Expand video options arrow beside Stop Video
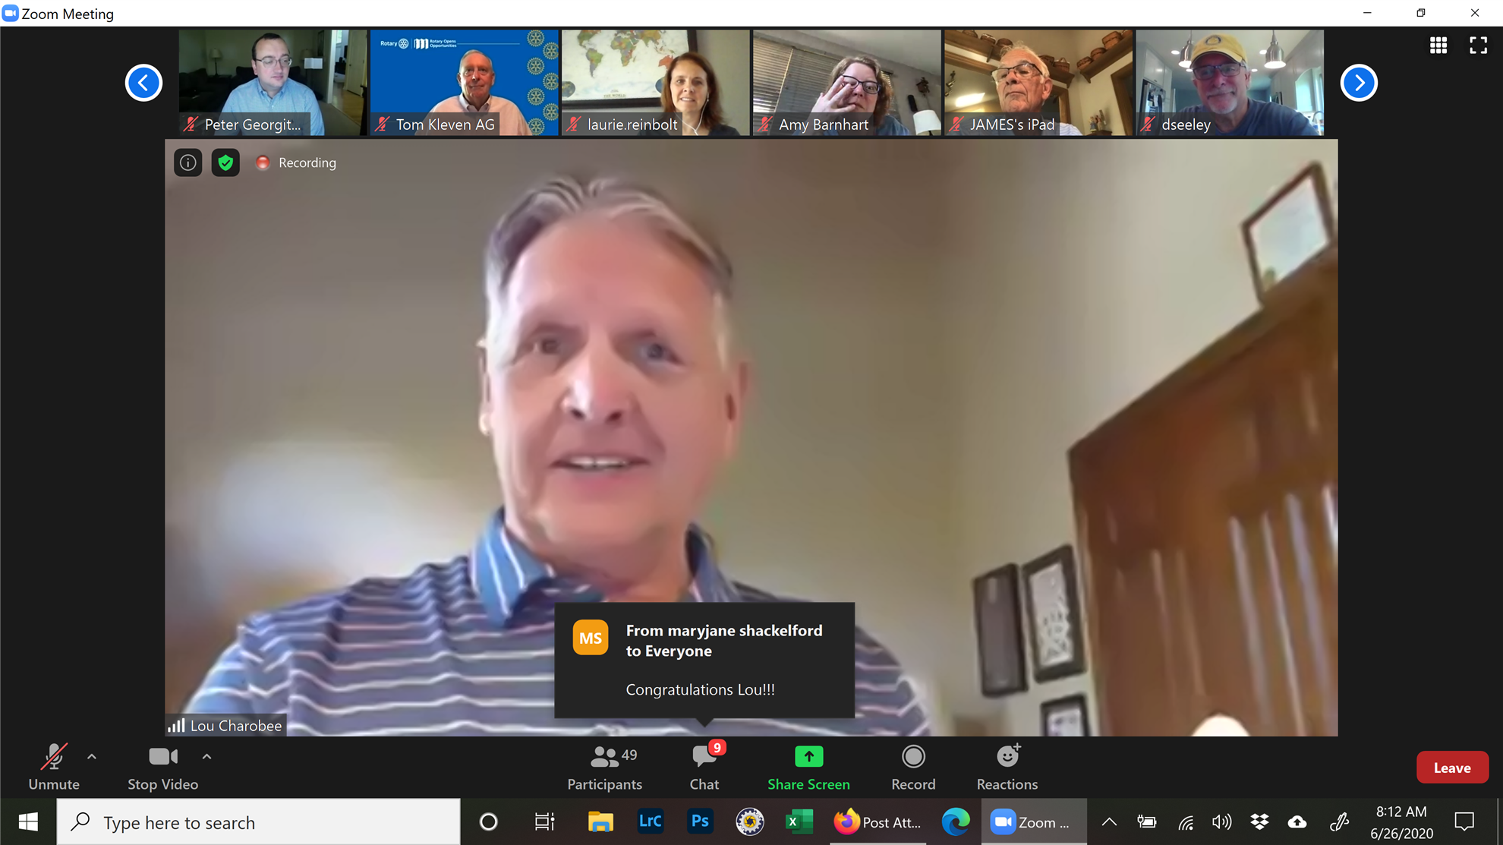 tap(206, 757)
